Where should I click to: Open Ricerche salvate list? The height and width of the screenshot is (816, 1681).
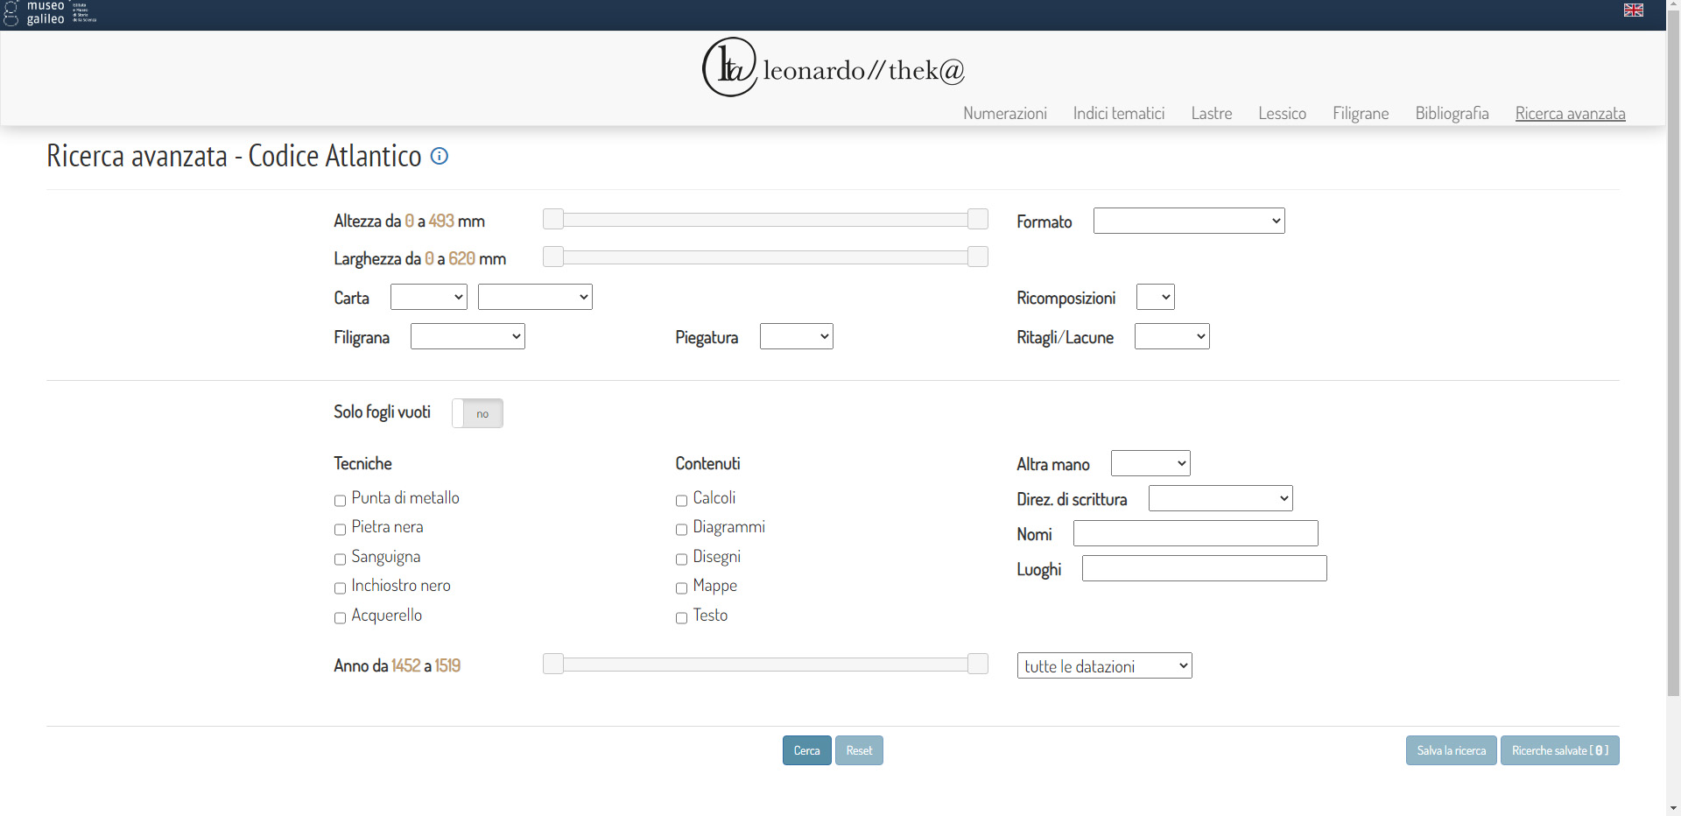click(x=1559, y=750)
